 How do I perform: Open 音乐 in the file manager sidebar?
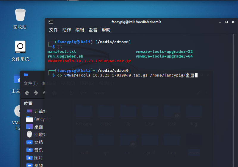click(x=35, y=150)
